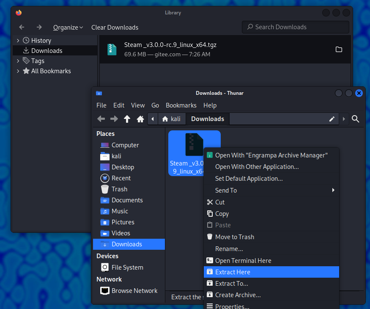370x309 pixels.
Task: Select the Steam tgz download entry in Library
Action: [225, 50]
